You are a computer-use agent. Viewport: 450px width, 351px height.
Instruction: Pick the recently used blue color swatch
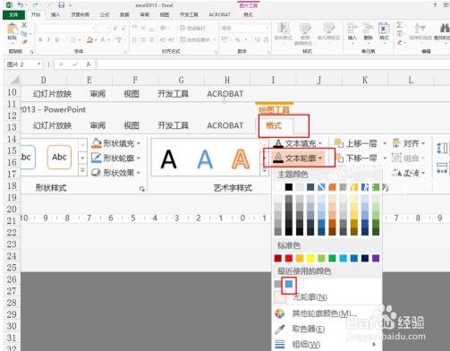[289, 284]
